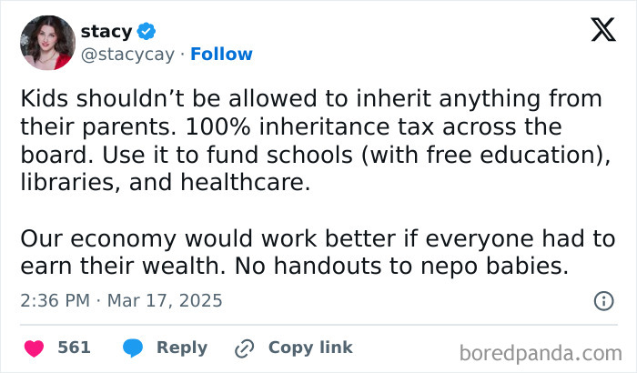Open the @stacycay handle
637x373 pixels.
click(x=126, y=55)
